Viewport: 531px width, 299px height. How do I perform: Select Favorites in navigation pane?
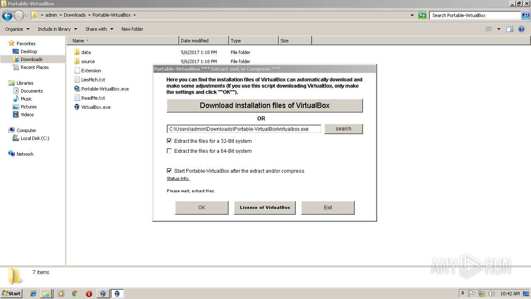(x=26, y=44)
